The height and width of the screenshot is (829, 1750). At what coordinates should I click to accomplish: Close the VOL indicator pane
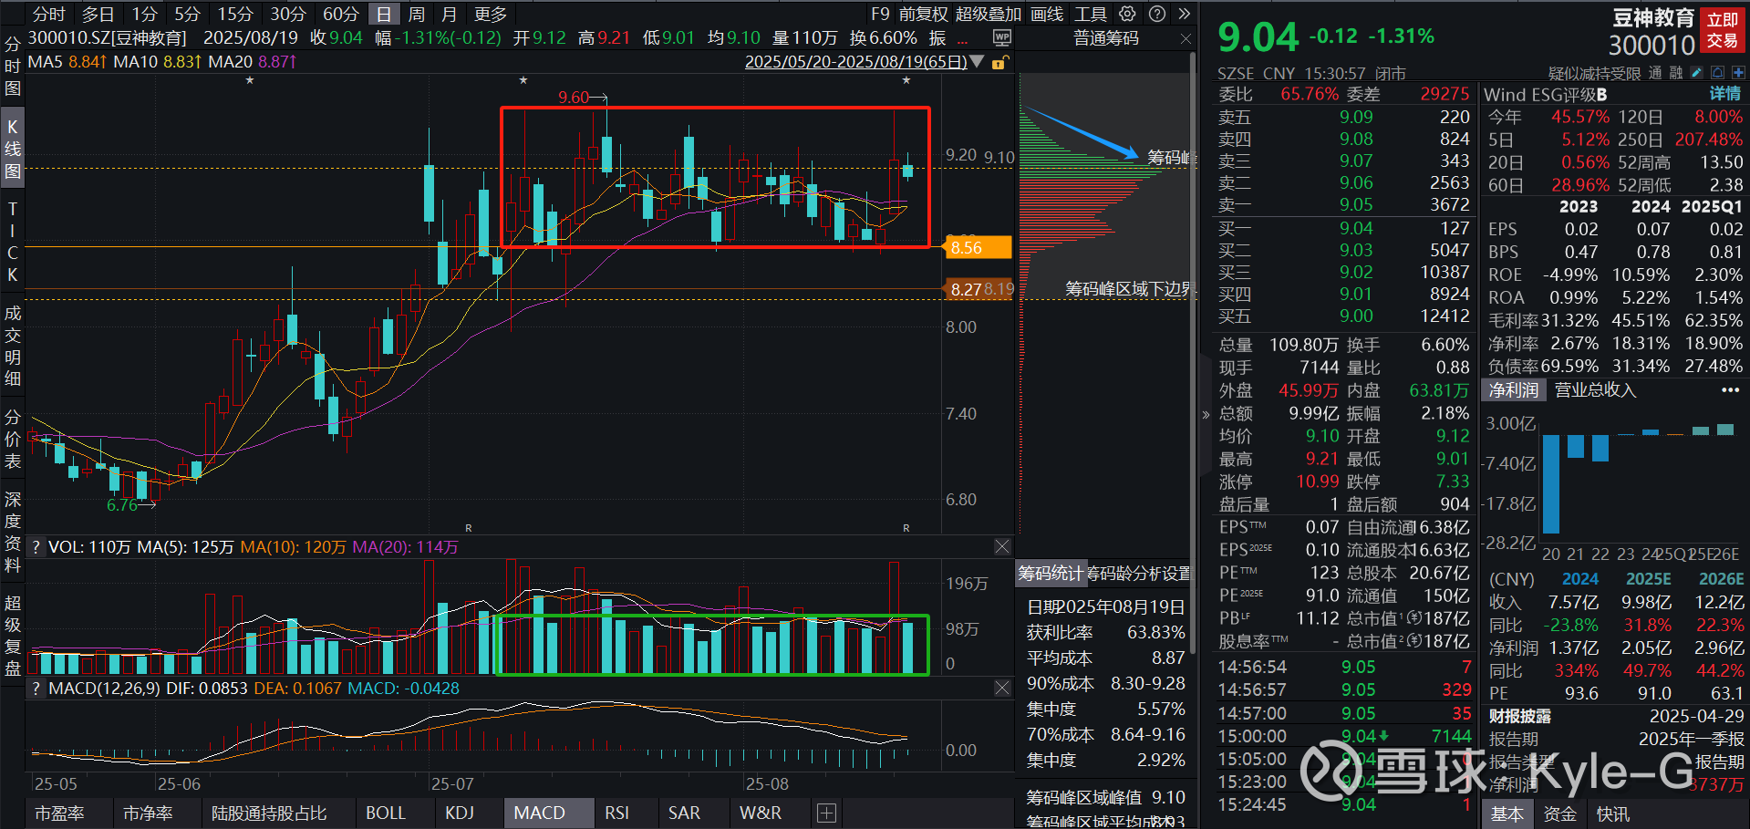coord(1002,546)
